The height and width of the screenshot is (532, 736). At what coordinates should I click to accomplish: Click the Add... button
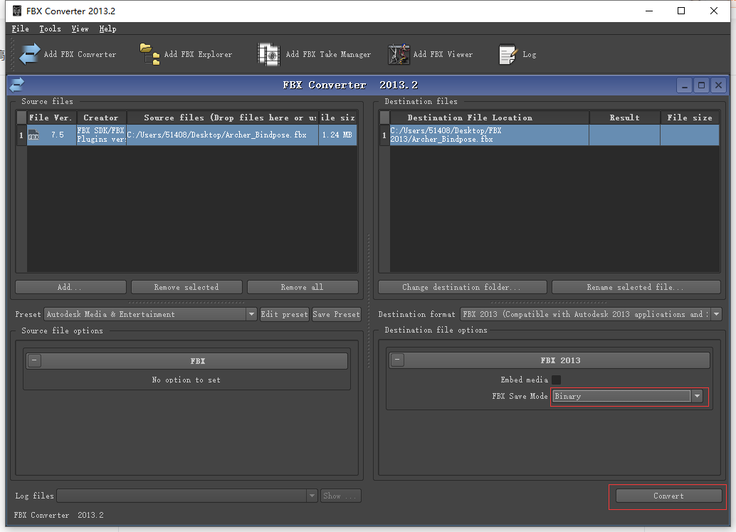[x=71, y=287]
